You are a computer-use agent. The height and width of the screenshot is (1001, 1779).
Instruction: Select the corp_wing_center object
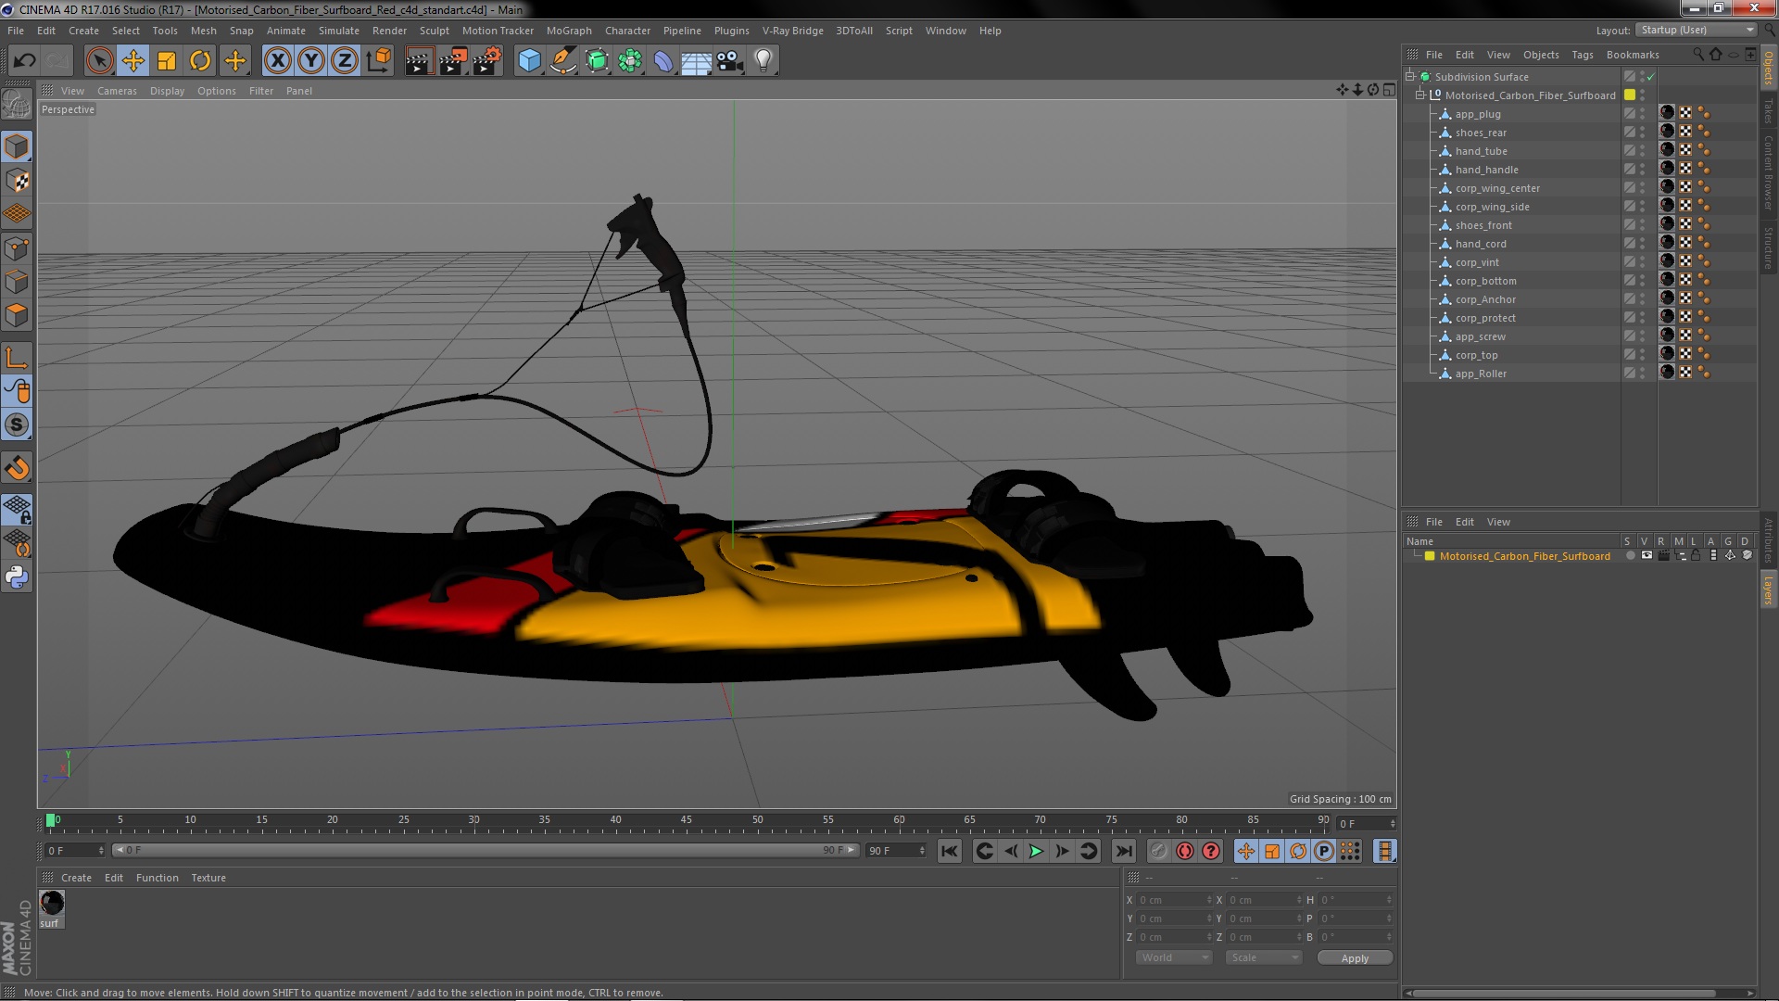(1497, 188)
